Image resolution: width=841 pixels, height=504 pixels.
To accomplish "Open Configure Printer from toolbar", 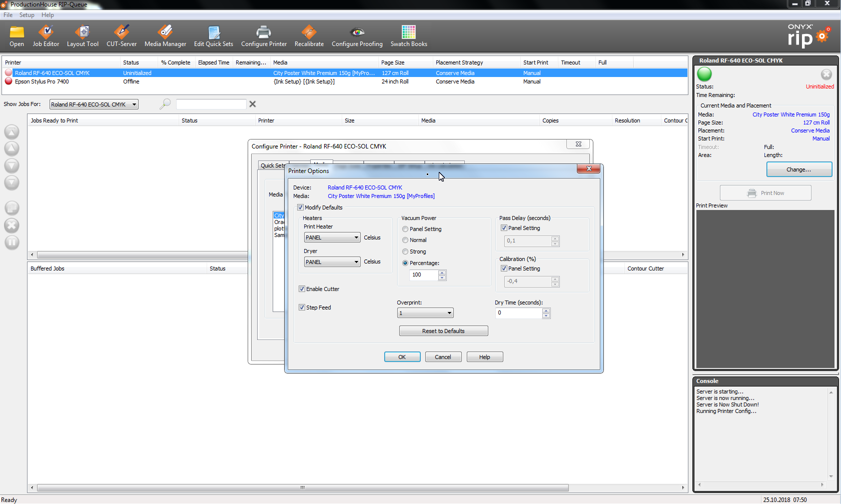I will pyautogui.click(x=264, y=32).
